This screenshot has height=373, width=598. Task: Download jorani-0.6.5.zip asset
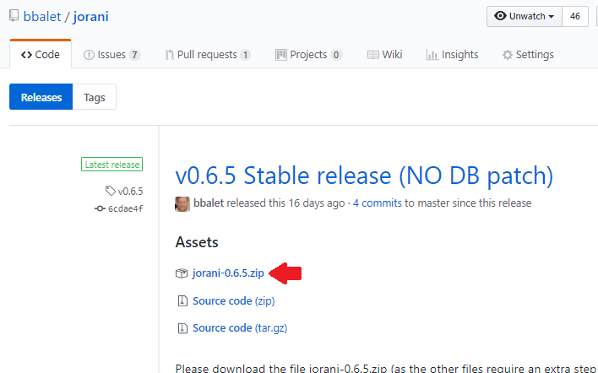point(228,273)
